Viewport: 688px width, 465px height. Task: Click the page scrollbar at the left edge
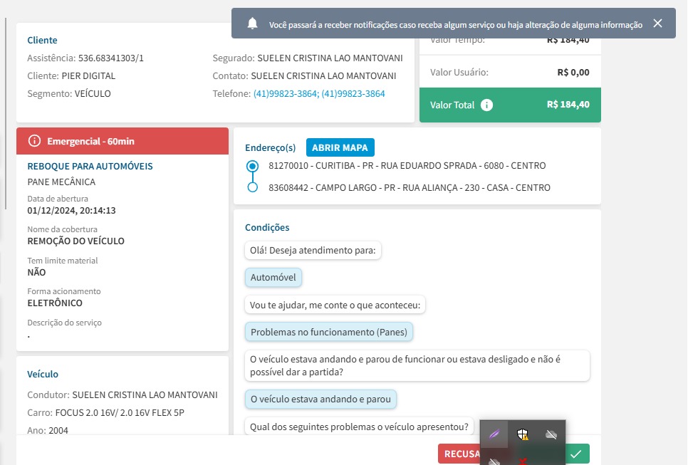pyautogui.click(x=5, y=113)
